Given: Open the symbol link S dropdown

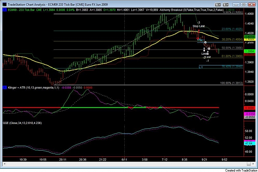Looking at the screenshot, I should [218, 5].
